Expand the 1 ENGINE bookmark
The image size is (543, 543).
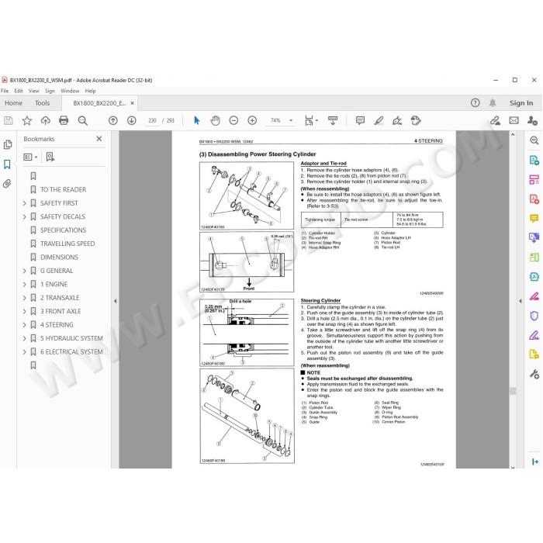(x=25, y=285)
